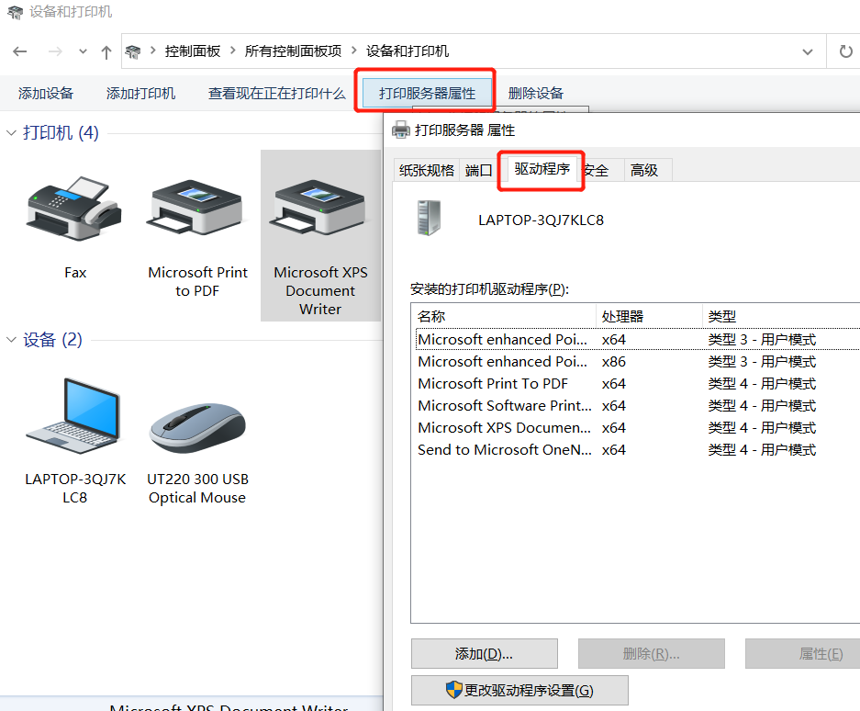Switch to the 驱动程序 tab

(542, 168)
